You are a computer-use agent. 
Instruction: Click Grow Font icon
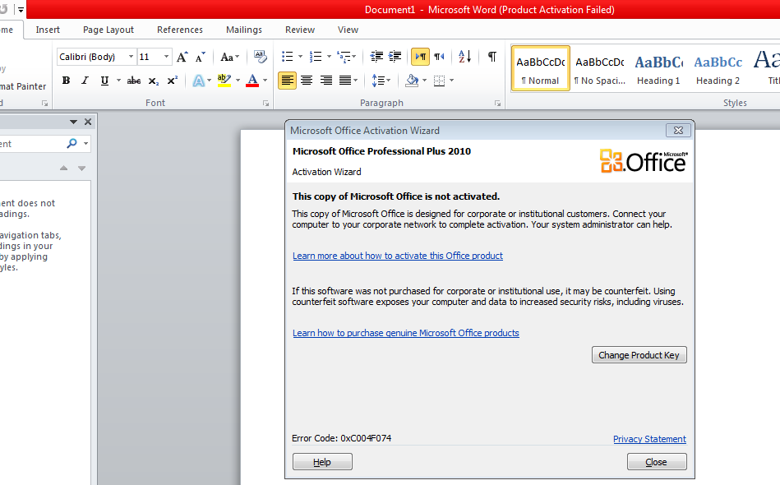(x=182, y=57)
